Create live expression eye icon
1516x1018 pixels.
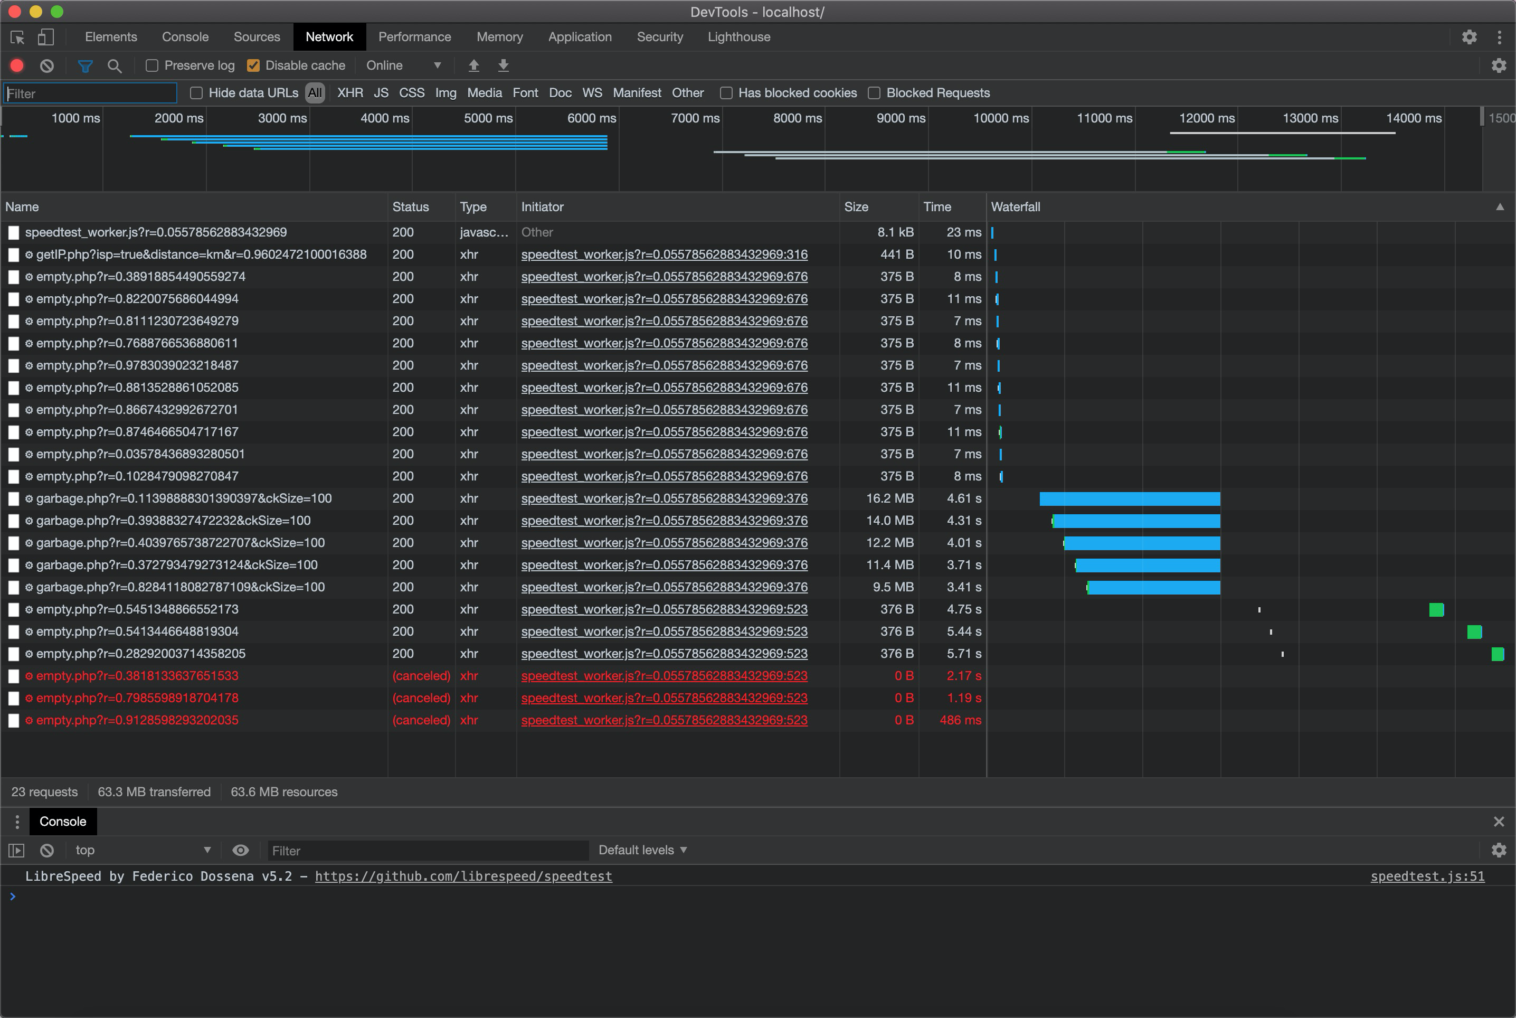pyautogui.click(x=241, y=850)
